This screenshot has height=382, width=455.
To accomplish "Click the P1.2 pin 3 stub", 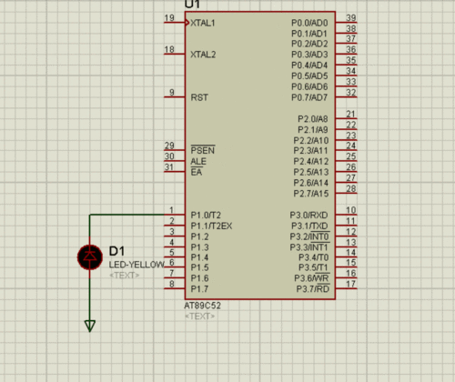I will [175, 236].
